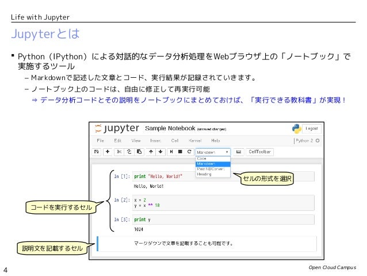Click the kernel idle indicator circle beside Python 2
This screenshot has height=276, width=367.
(318, 141)
